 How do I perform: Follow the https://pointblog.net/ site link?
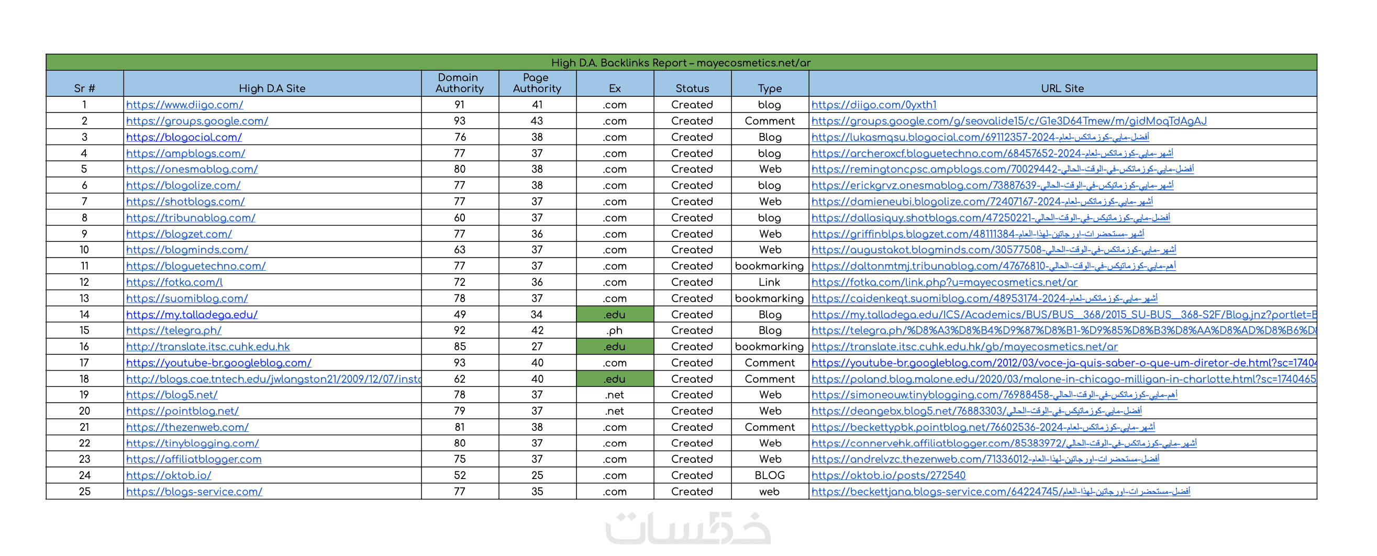(182, 410)
